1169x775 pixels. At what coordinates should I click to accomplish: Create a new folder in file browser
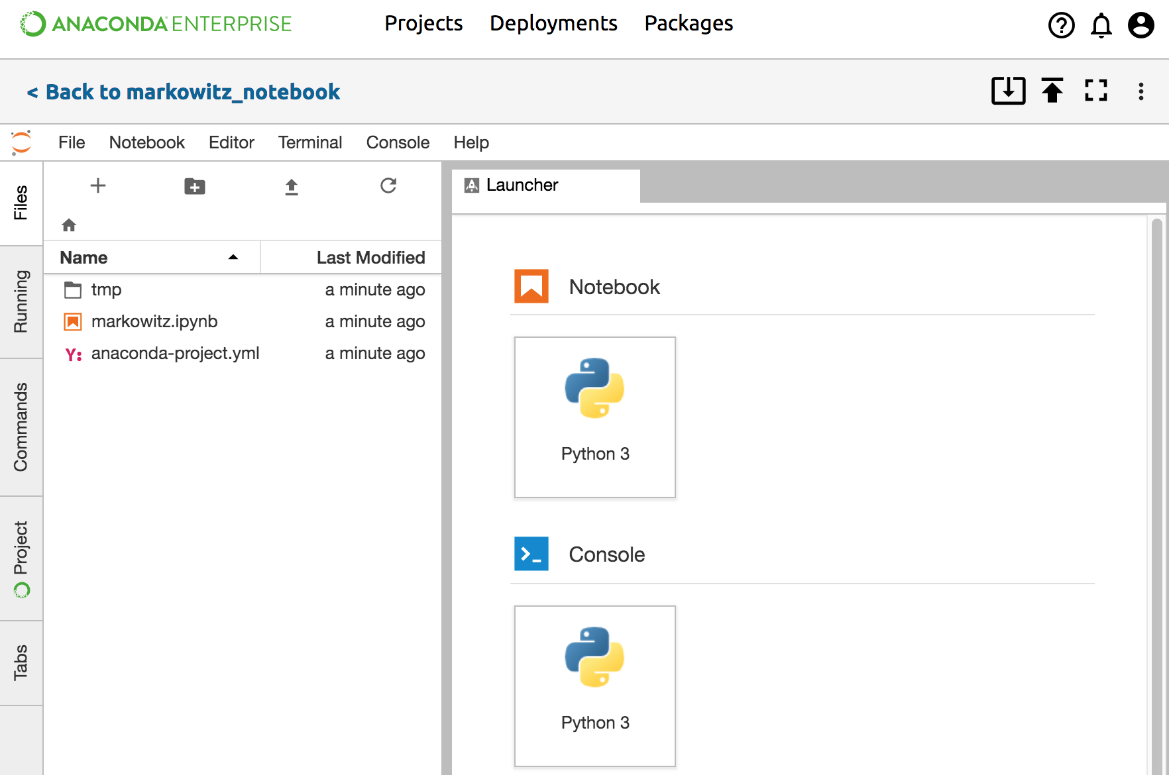click(x=194, y=187)
